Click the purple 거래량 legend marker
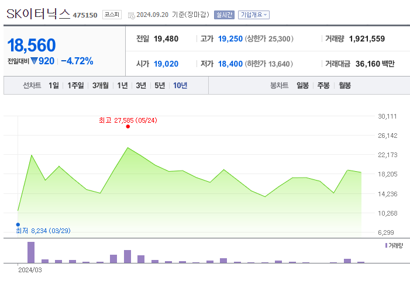The image size is (410, 281). click(x=386, y=245)
